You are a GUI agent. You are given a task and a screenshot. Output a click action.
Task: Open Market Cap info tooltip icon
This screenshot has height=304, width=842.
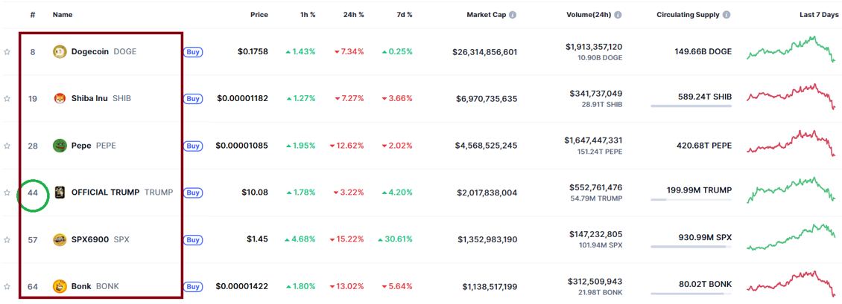pos(513,15)
